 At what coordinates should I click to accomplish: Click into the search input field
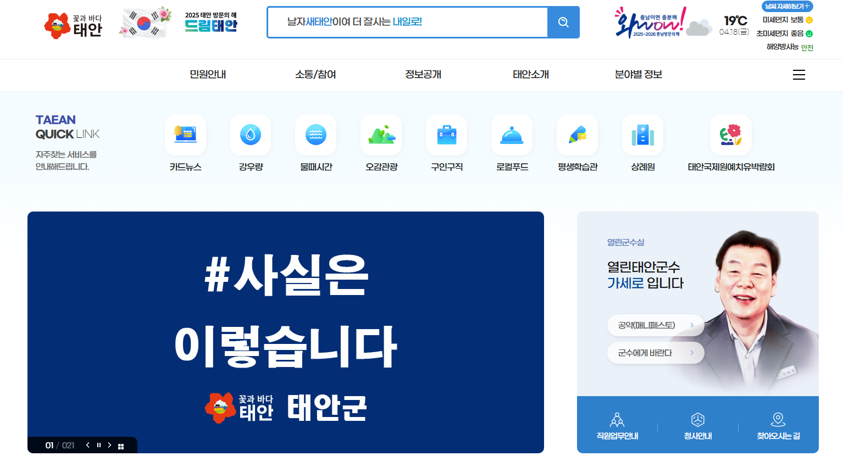click(407, 22)
